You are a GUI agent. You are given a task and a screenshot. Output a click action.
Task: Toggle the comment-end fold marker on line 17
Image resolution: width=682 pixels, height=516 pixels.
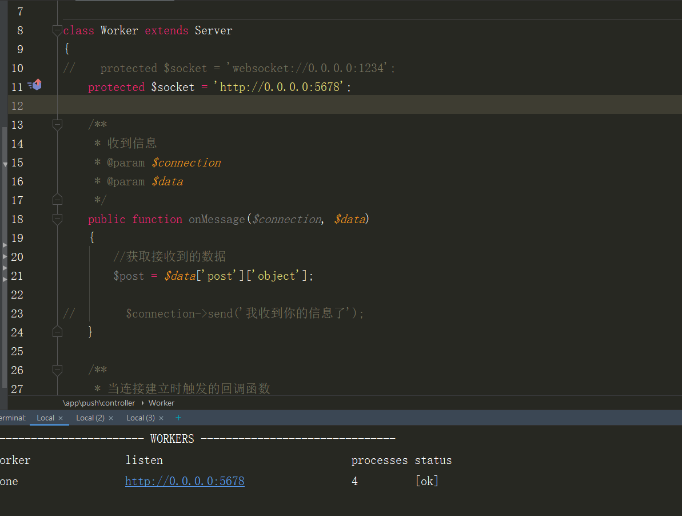pyautogui.click(x=57, y=200)
